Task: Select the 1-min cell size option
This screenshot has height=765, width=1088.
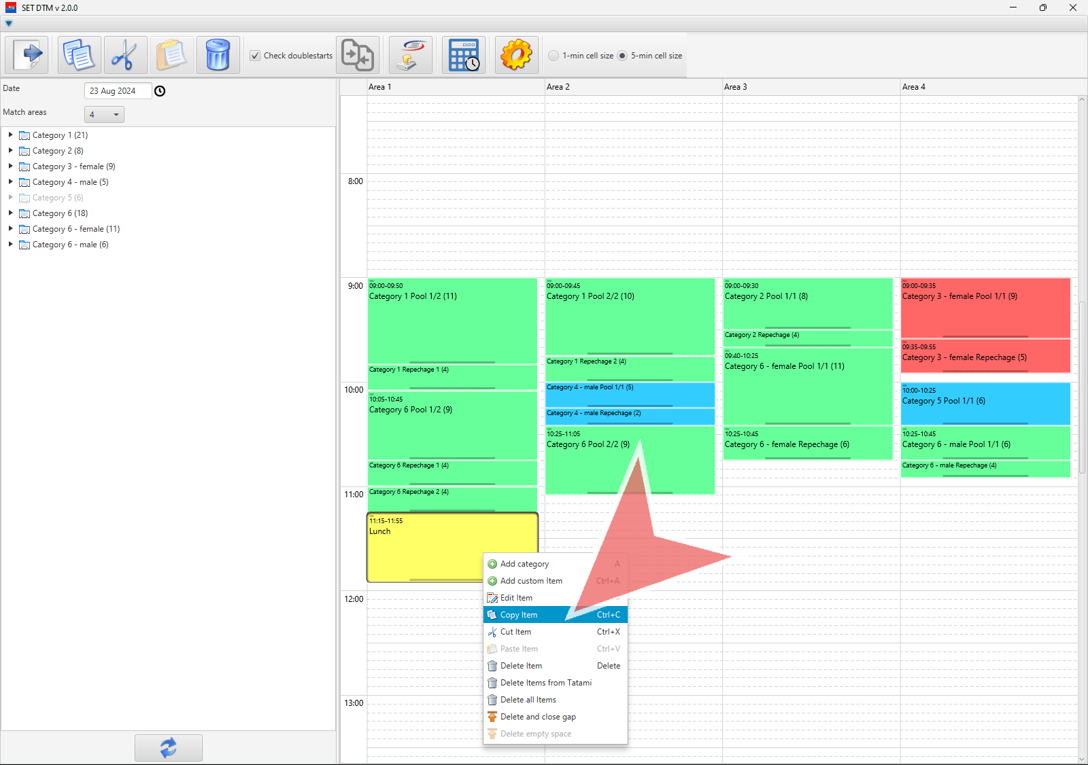Action: point(554,56)
